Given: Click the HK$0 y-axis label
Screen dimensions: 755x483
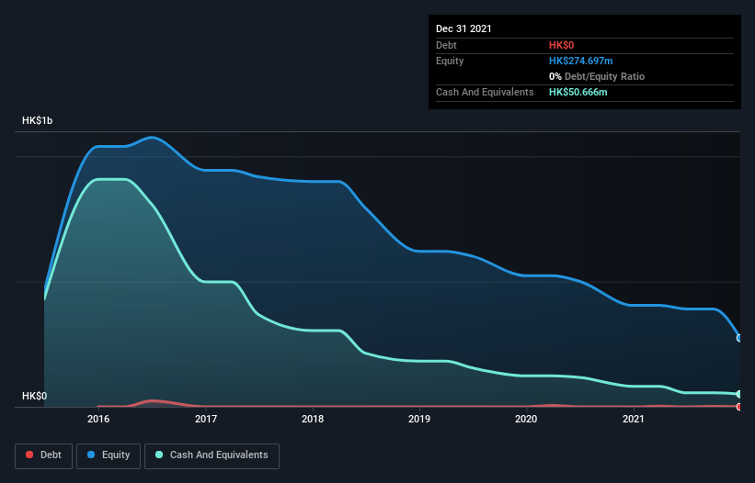Looking at the screenshot, I should pos(35,396).
